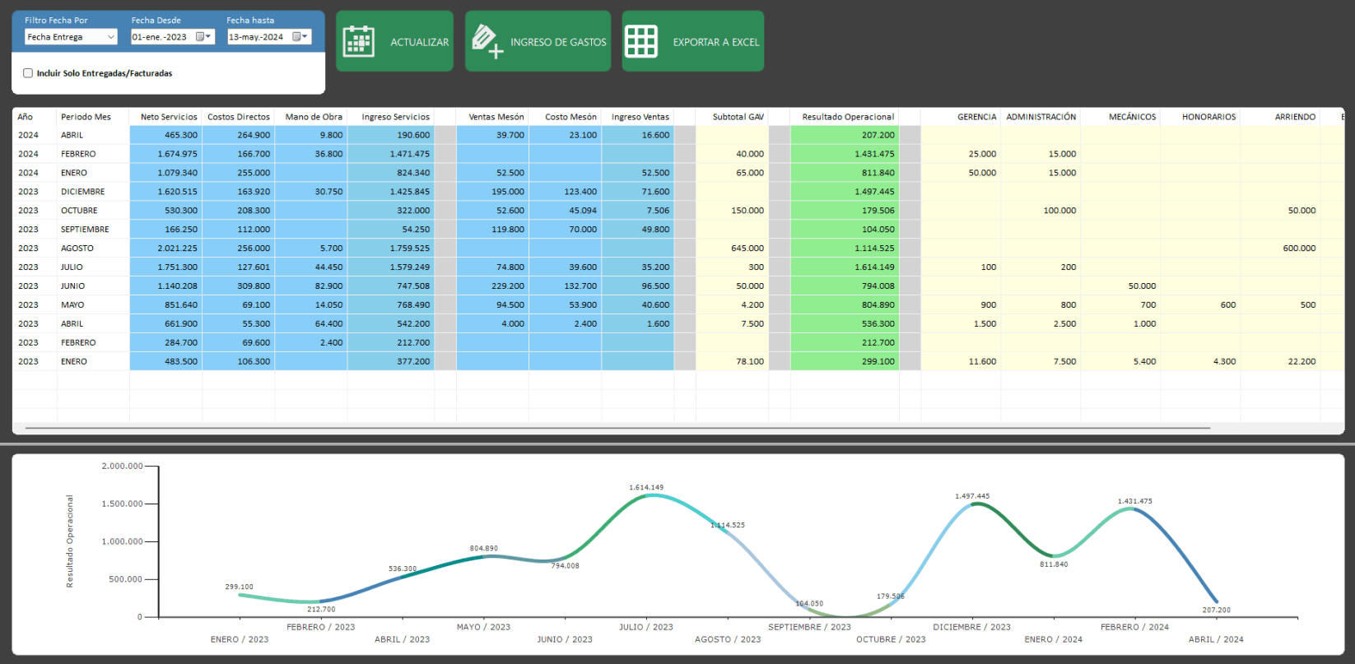Click the calendar icon on the ACTUALIZAR button
Viewport: 1355px width, 664px height.
point(359,42)
